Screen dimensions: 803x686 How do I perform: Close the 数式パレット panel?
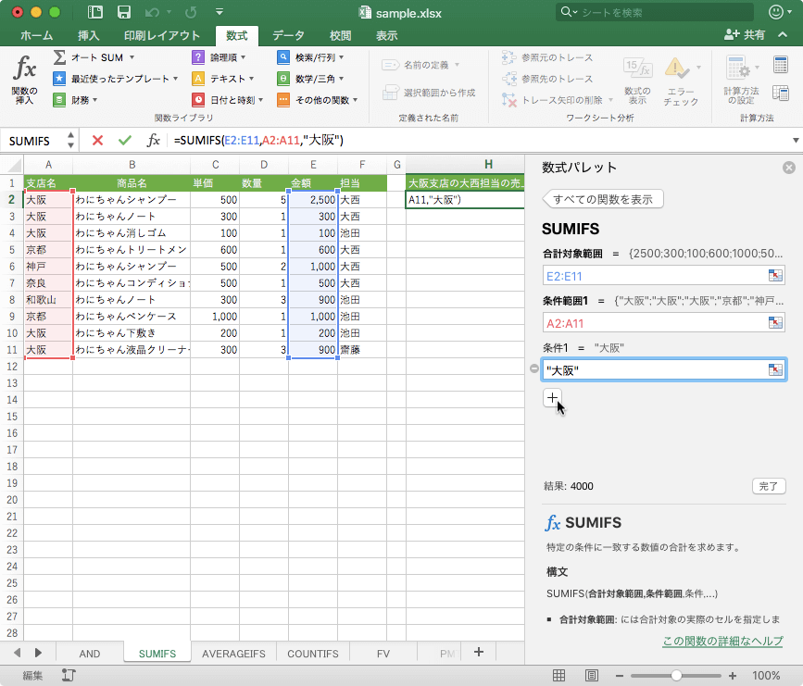788,168
